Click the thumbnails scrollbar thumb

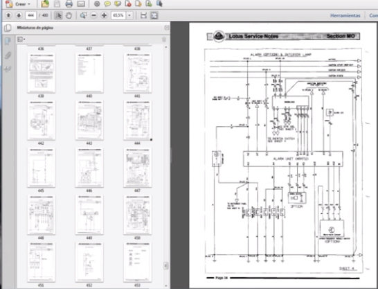(166, 265)
